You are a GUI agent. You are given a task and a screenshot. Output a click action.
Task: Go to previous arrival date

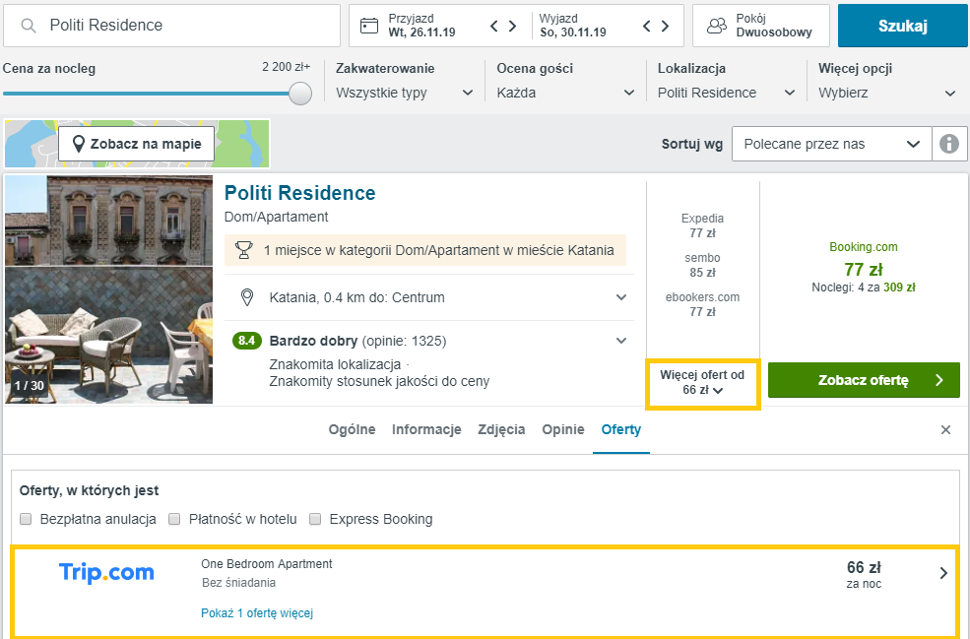(x=495, y=26)
